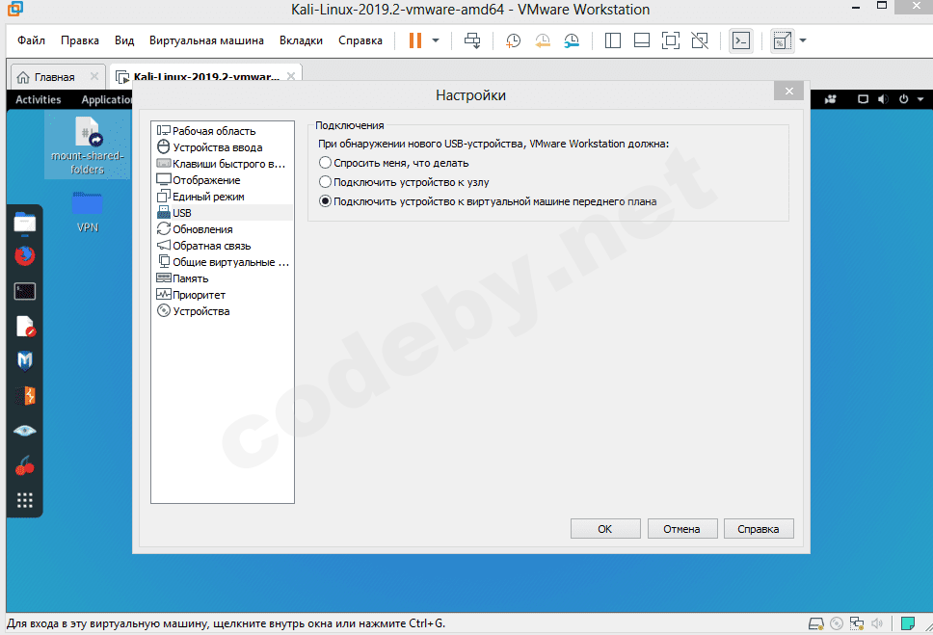933x635 pixels.
Task: Open the Правка menu
Action: 80,40
